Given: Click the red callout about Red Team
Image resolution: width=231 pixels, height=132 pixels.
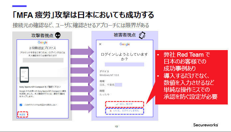Looking at the screenshot, I should 191,77.
